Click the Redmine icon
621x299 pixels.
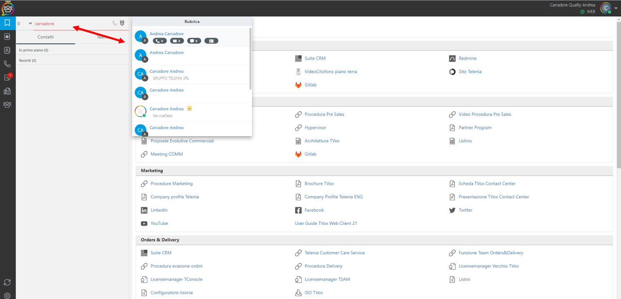(x=452, y=58)
